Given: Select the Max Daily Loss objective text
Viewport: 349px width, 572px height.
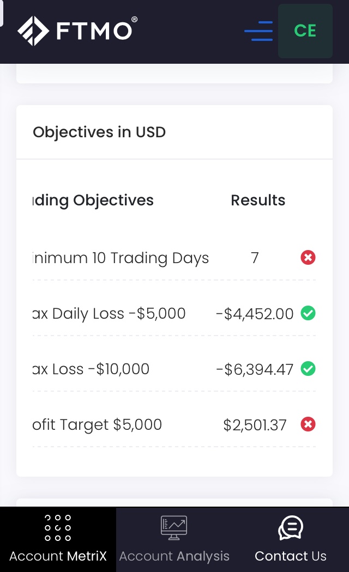Looking at the screenshot, I should pos(109,313).
